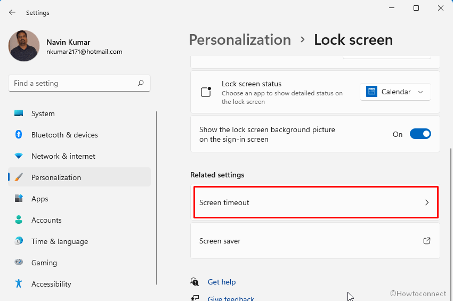Open Apps settings category

click(x=79, y=199)
